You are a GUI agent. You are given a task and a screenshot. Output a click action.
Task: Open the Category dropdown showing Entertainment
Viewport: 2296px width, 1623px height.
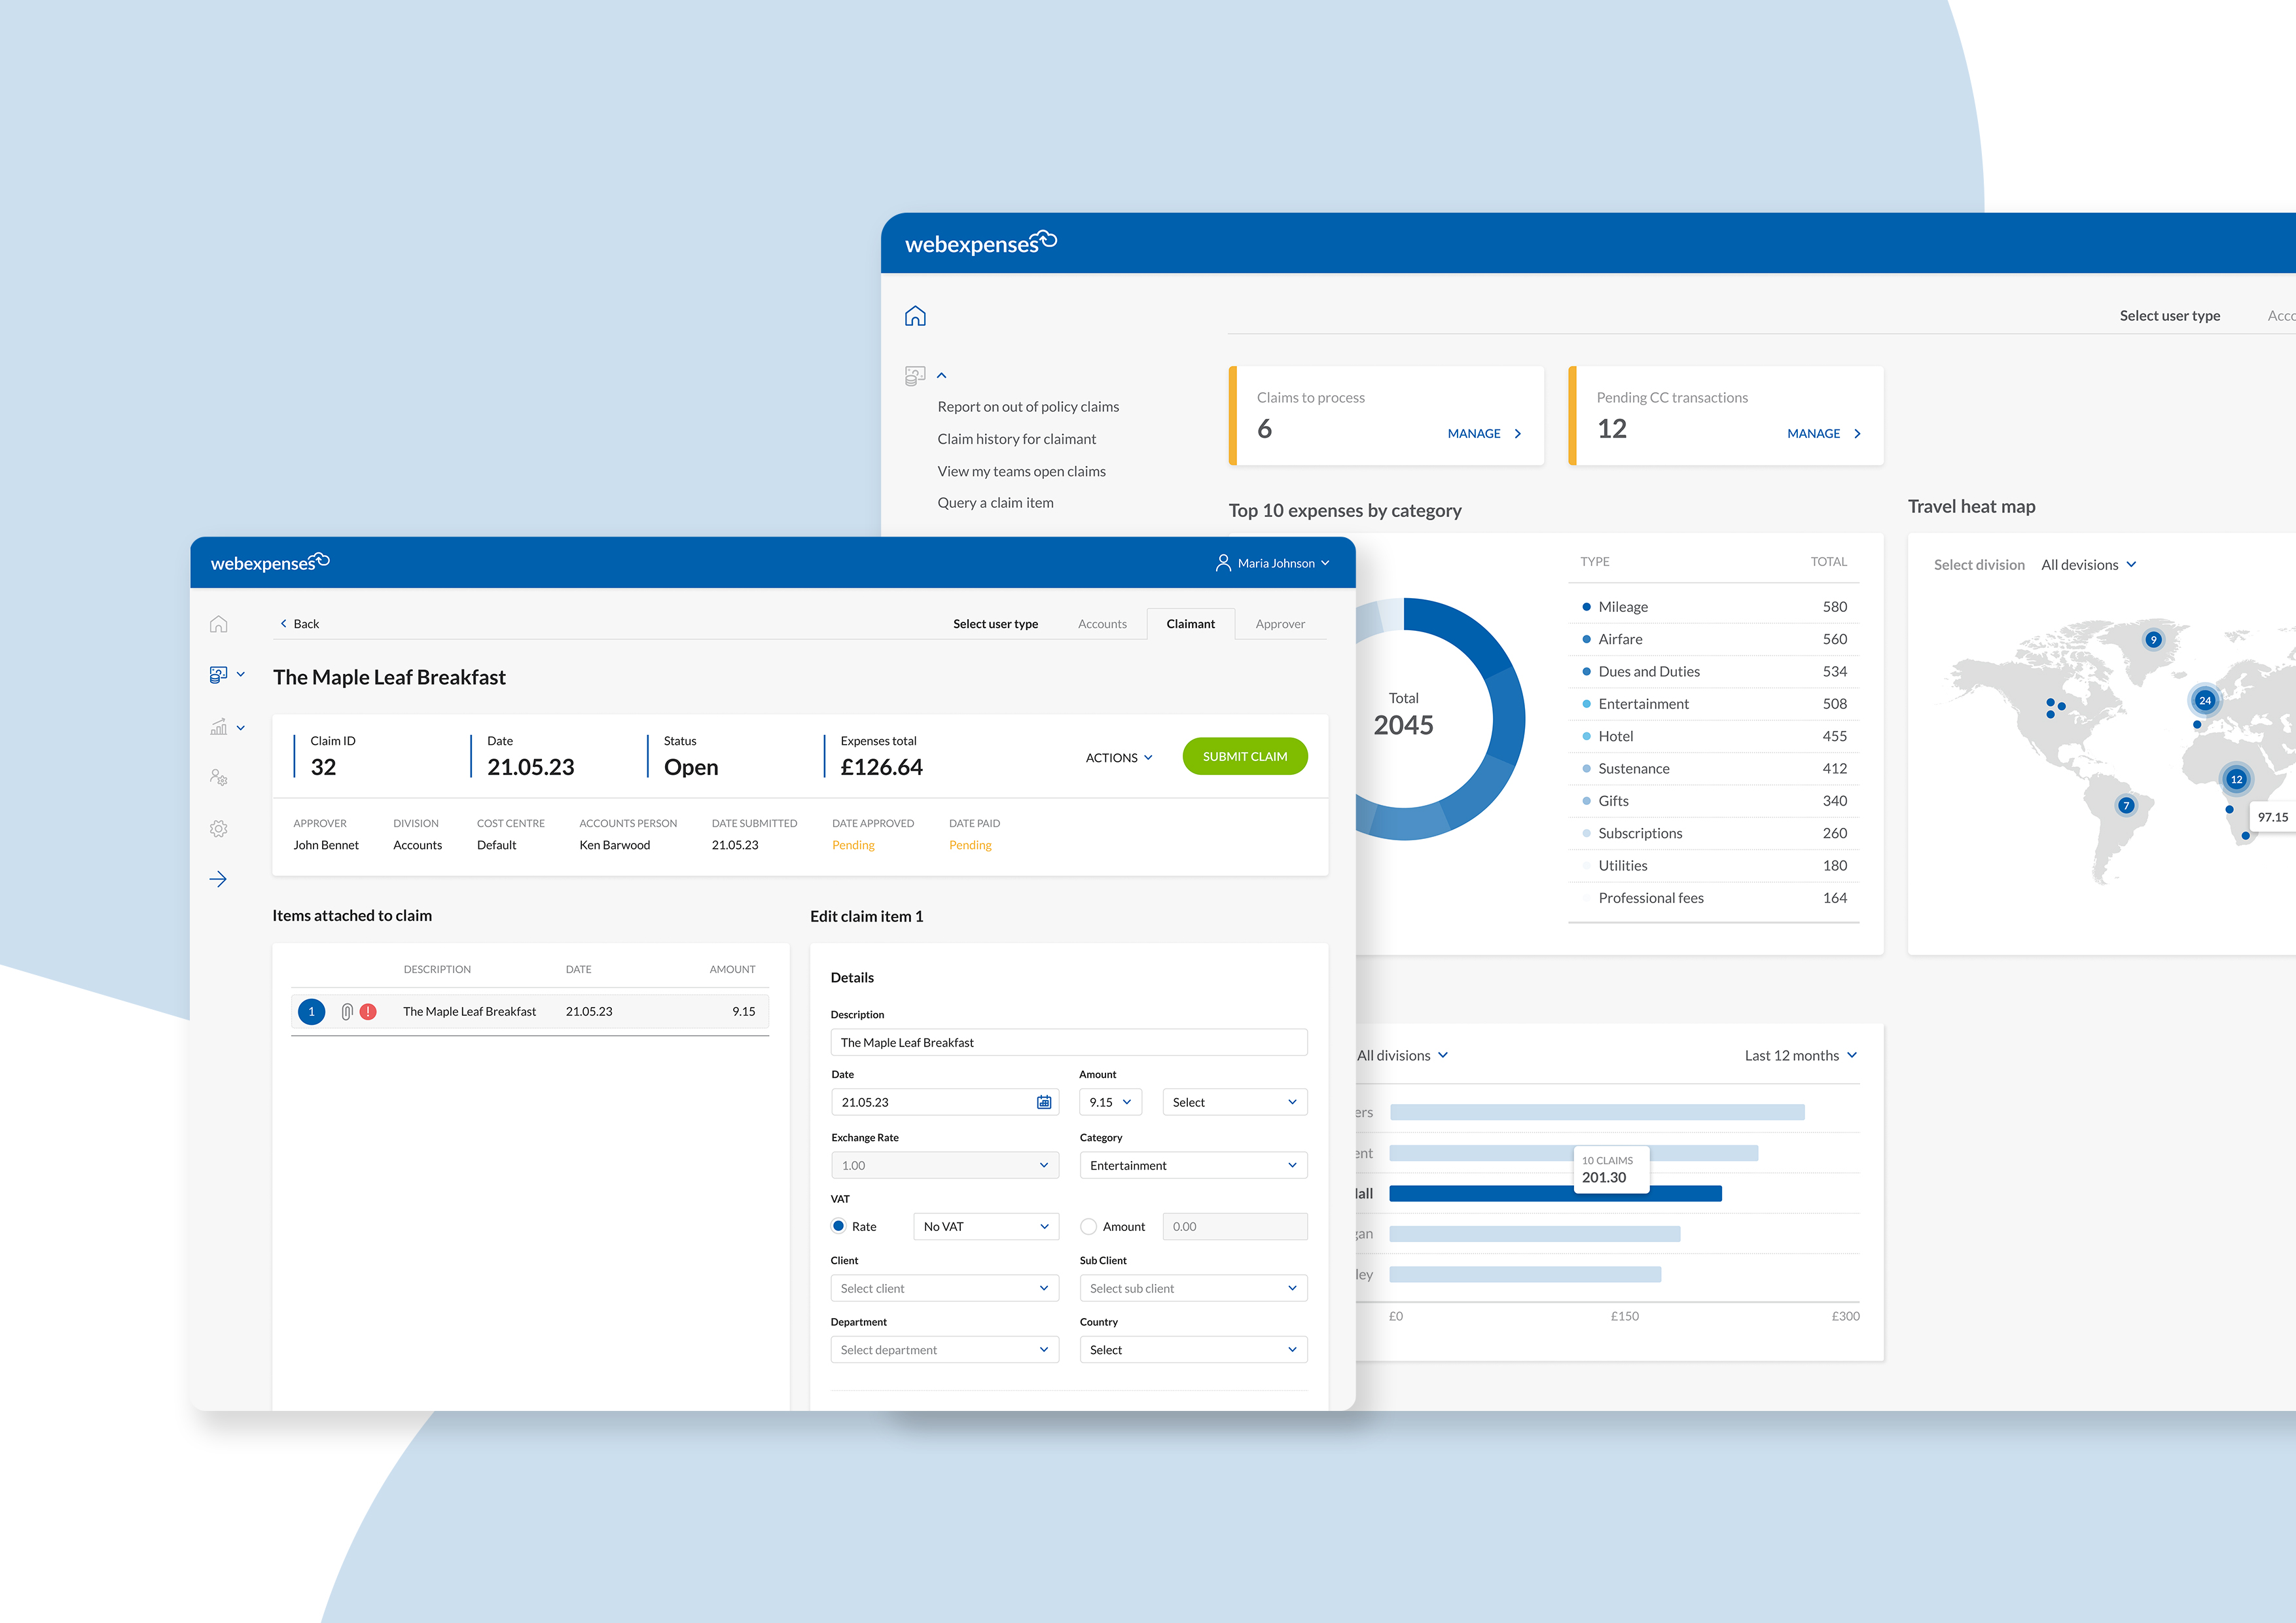[1193, 1165]
